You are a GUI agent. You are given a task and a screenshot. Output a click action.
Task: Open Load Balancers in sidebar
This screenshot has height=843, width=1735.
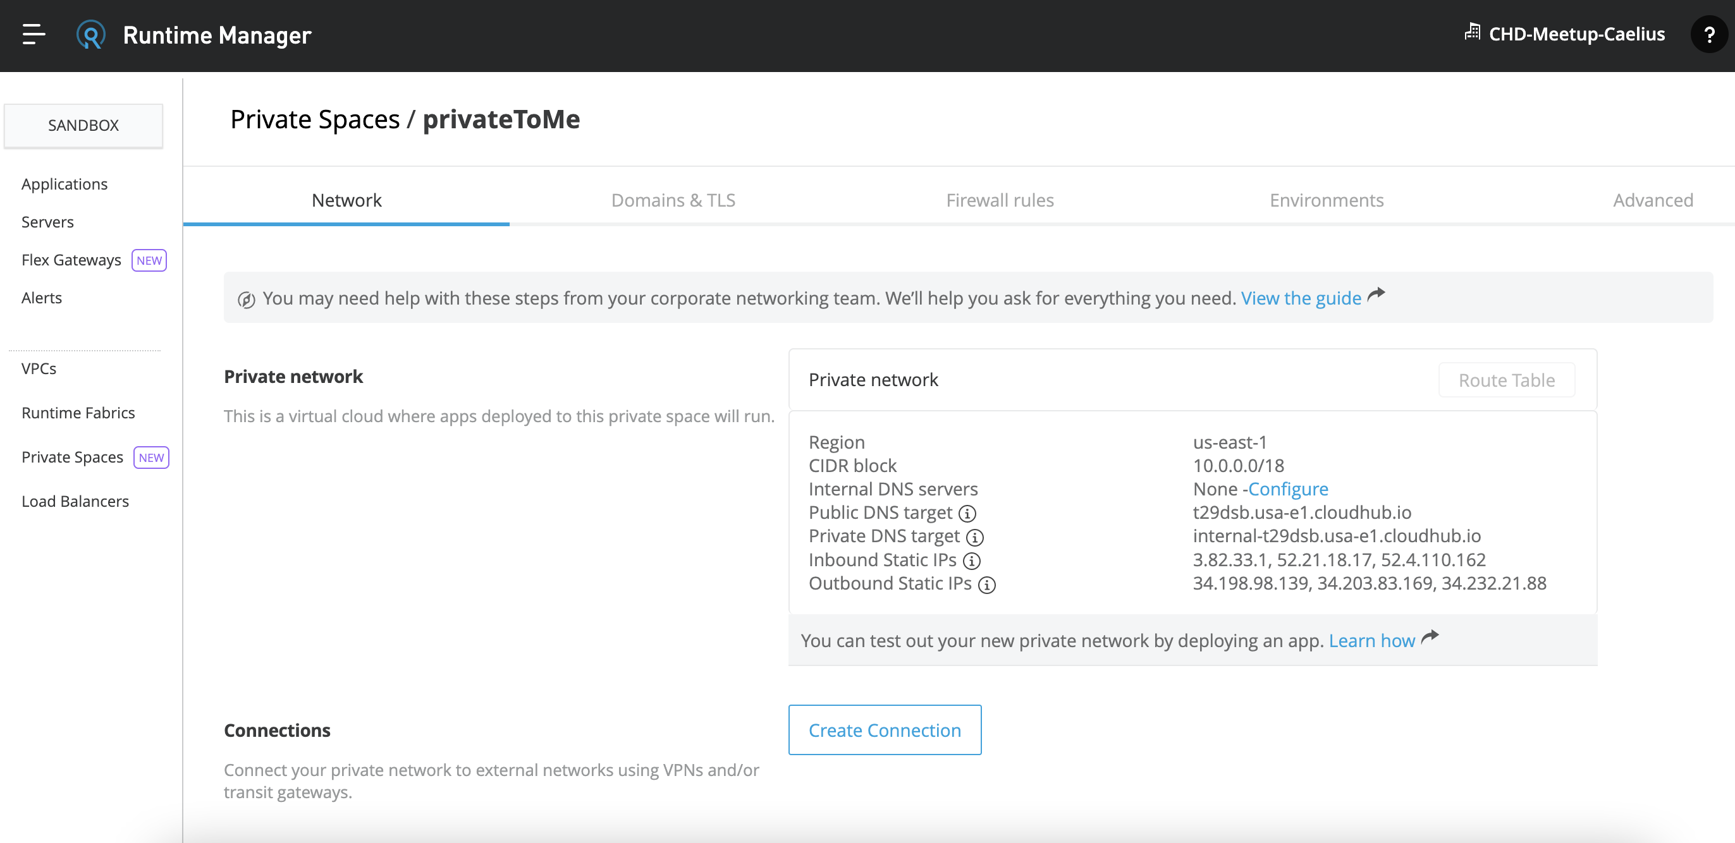point(75,501)
